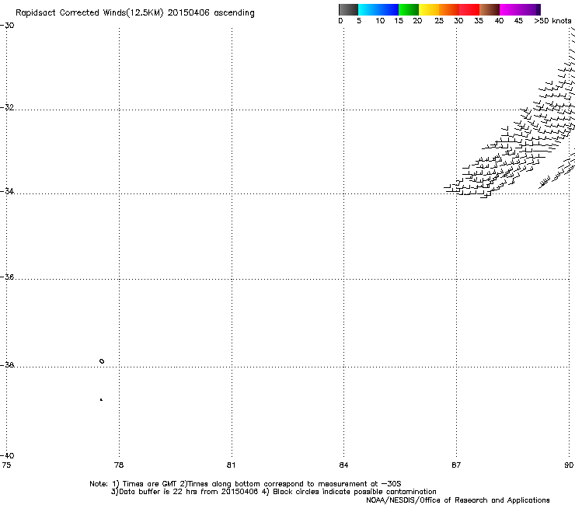
Task: Click the latitude label '-30'
Action: (7, 26)
